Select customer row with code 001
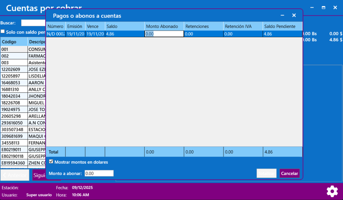 point(13,49)
